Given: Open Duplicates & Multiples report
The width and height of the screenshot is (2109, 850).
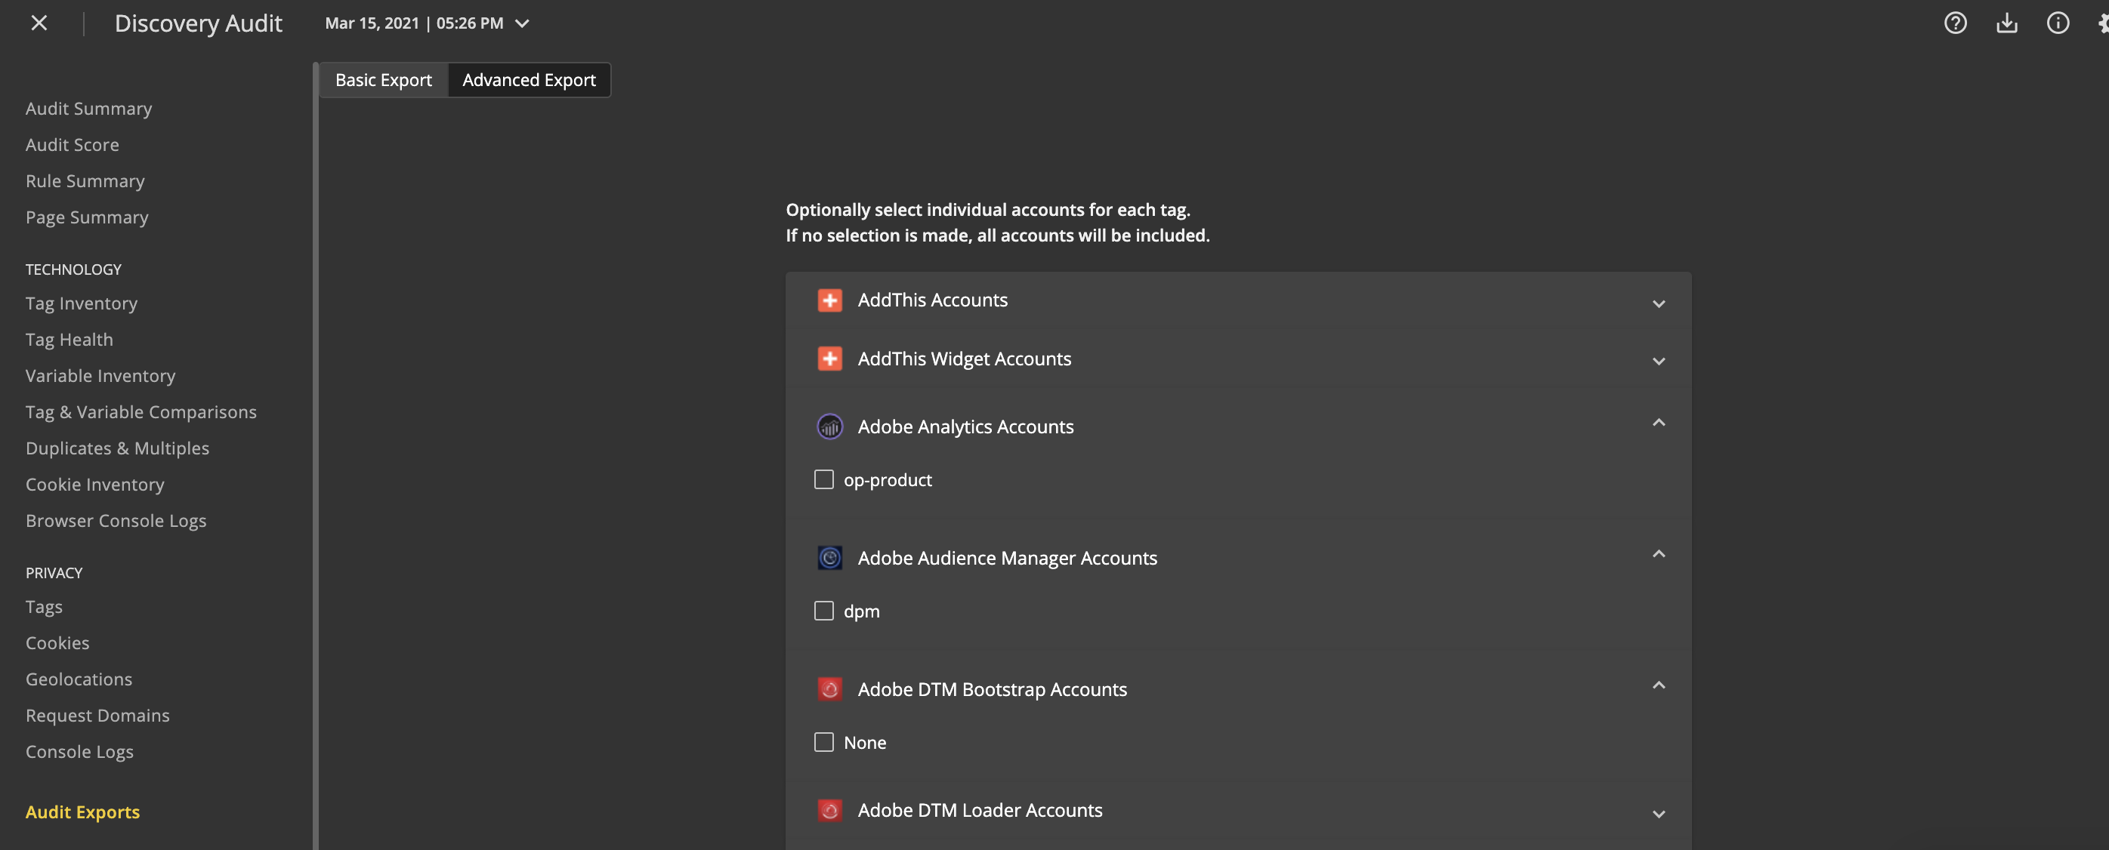Looking at the screenshot, I should [x=117, y=448].
